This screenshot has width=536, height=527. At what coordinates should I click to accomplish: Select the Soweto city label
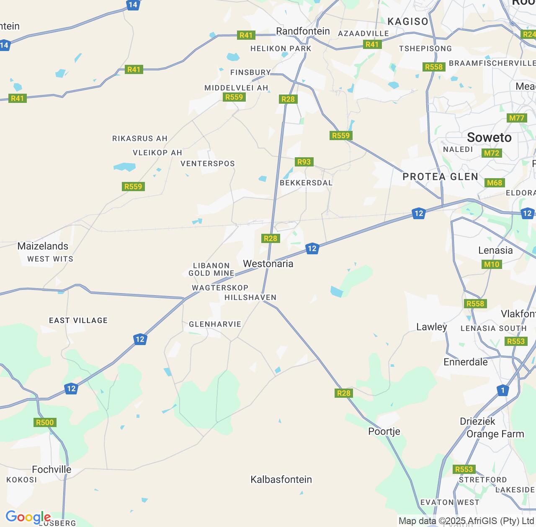(489, 138)
